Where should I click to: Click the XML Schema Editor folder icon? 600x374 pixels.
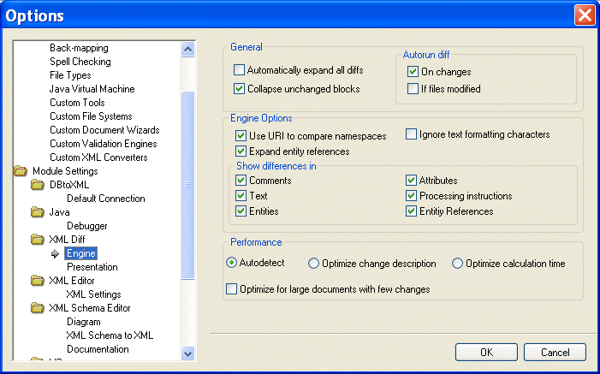38,308
